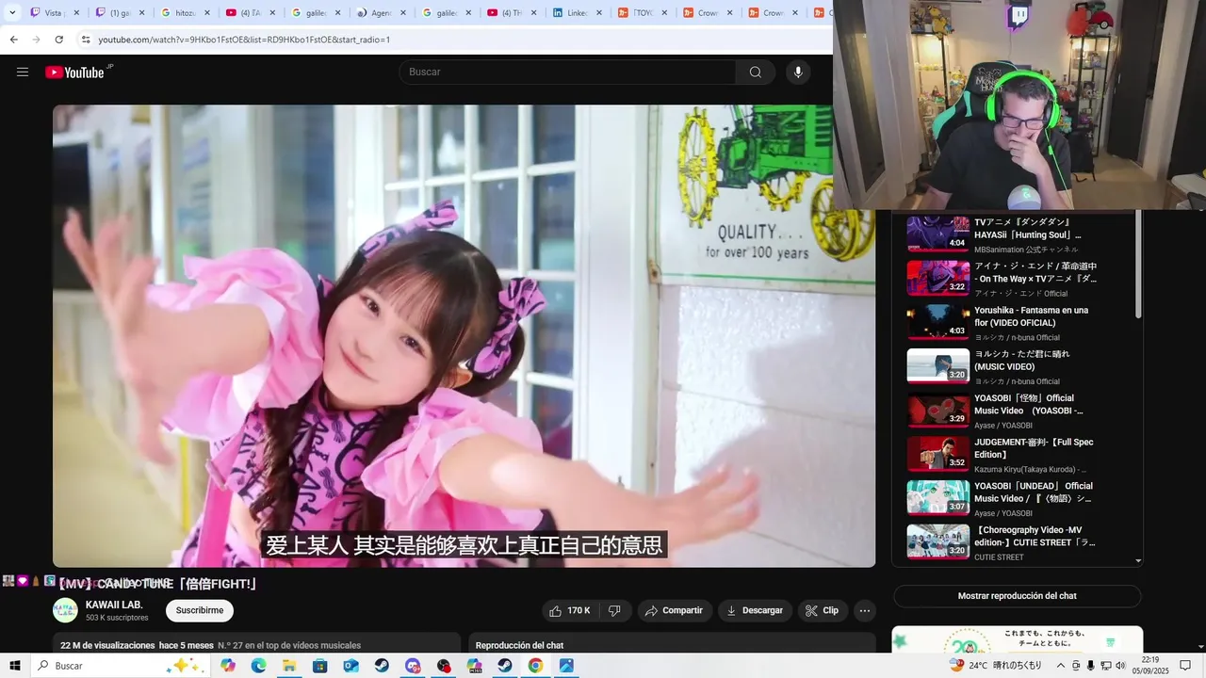Play the On The Way 3:22 thumbnail
This screenshot has width=1206, height=678.
[x=937, y=278]
